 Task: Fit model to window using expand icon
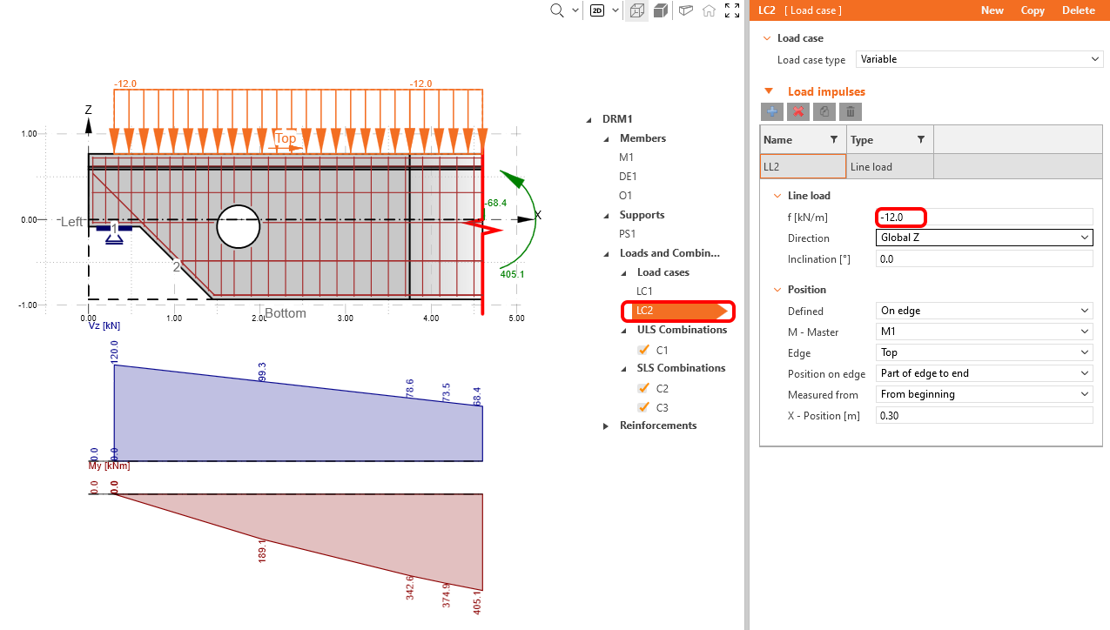click(732, 11)
